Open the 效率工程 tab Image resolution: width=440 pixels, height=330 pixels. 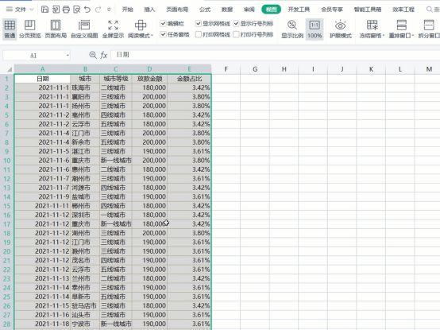coord(403,10)
